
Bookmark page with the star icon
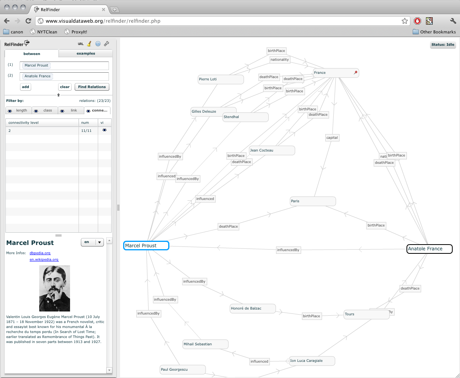pos(405,21)
